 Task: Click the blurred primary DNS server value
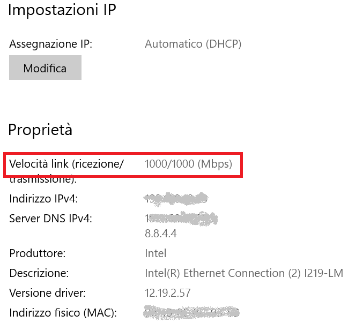pos(182,219)
